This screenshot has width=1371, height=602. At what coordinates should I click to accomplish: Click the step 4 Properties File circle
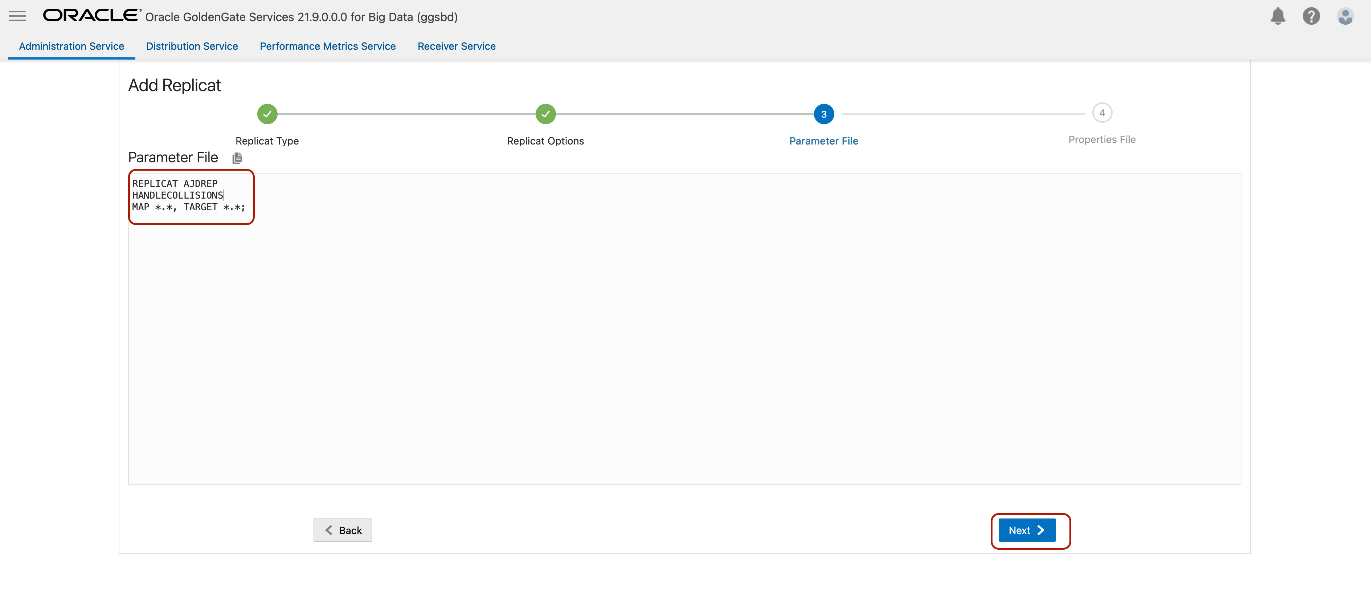[1102, 113]
